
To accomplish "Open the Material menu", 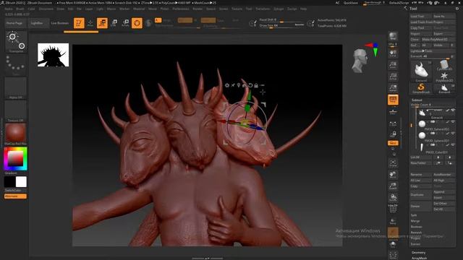I will tap(139, 9).
